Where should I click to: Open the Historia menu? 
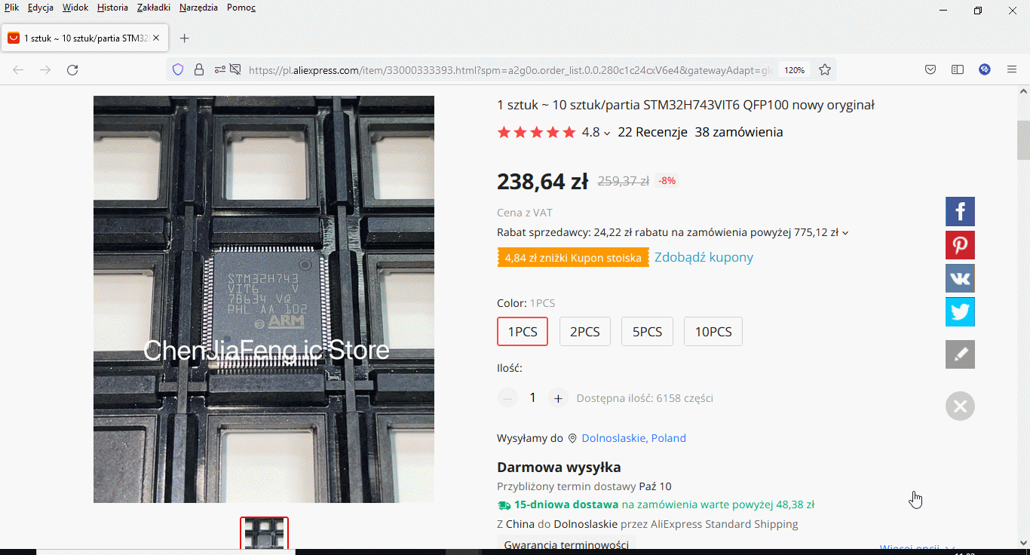tap(112, 8)
